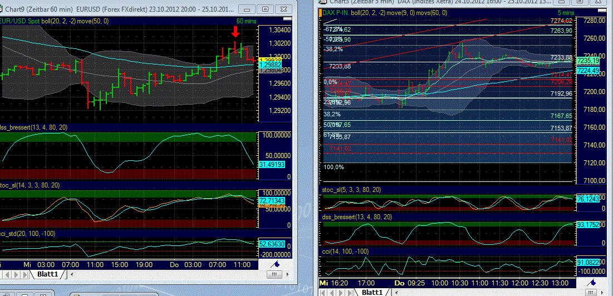The width and height of the screenshot is (613, 296).
Task: Click the 7192,96 level on the right
Action: pos(561,93)
